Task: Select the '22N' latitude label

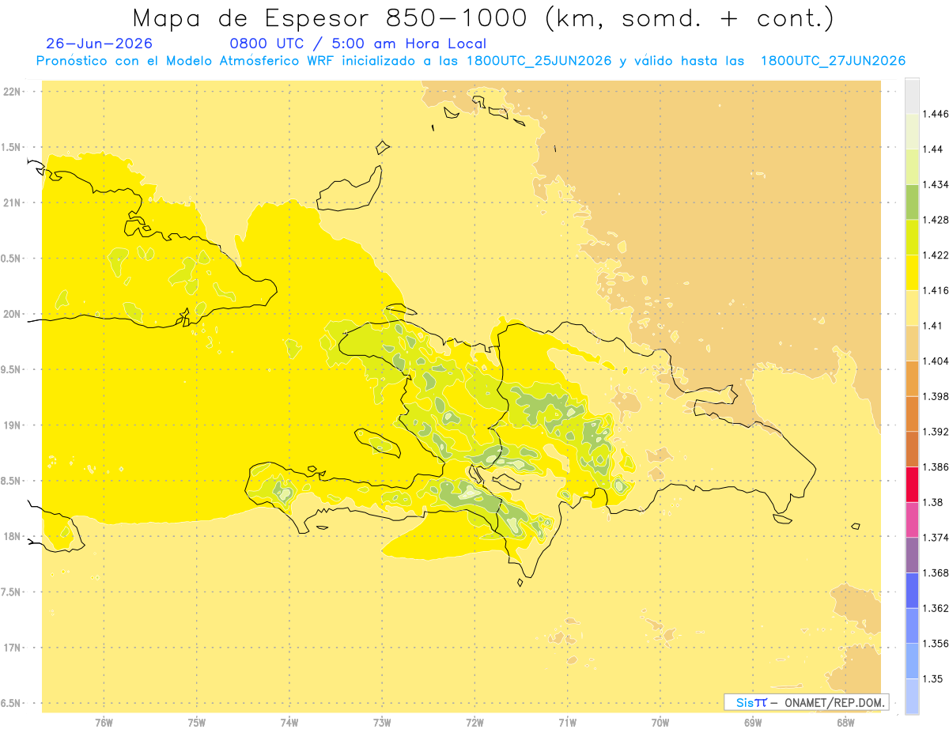Action: pyautogui.click(x=13, y=92)
